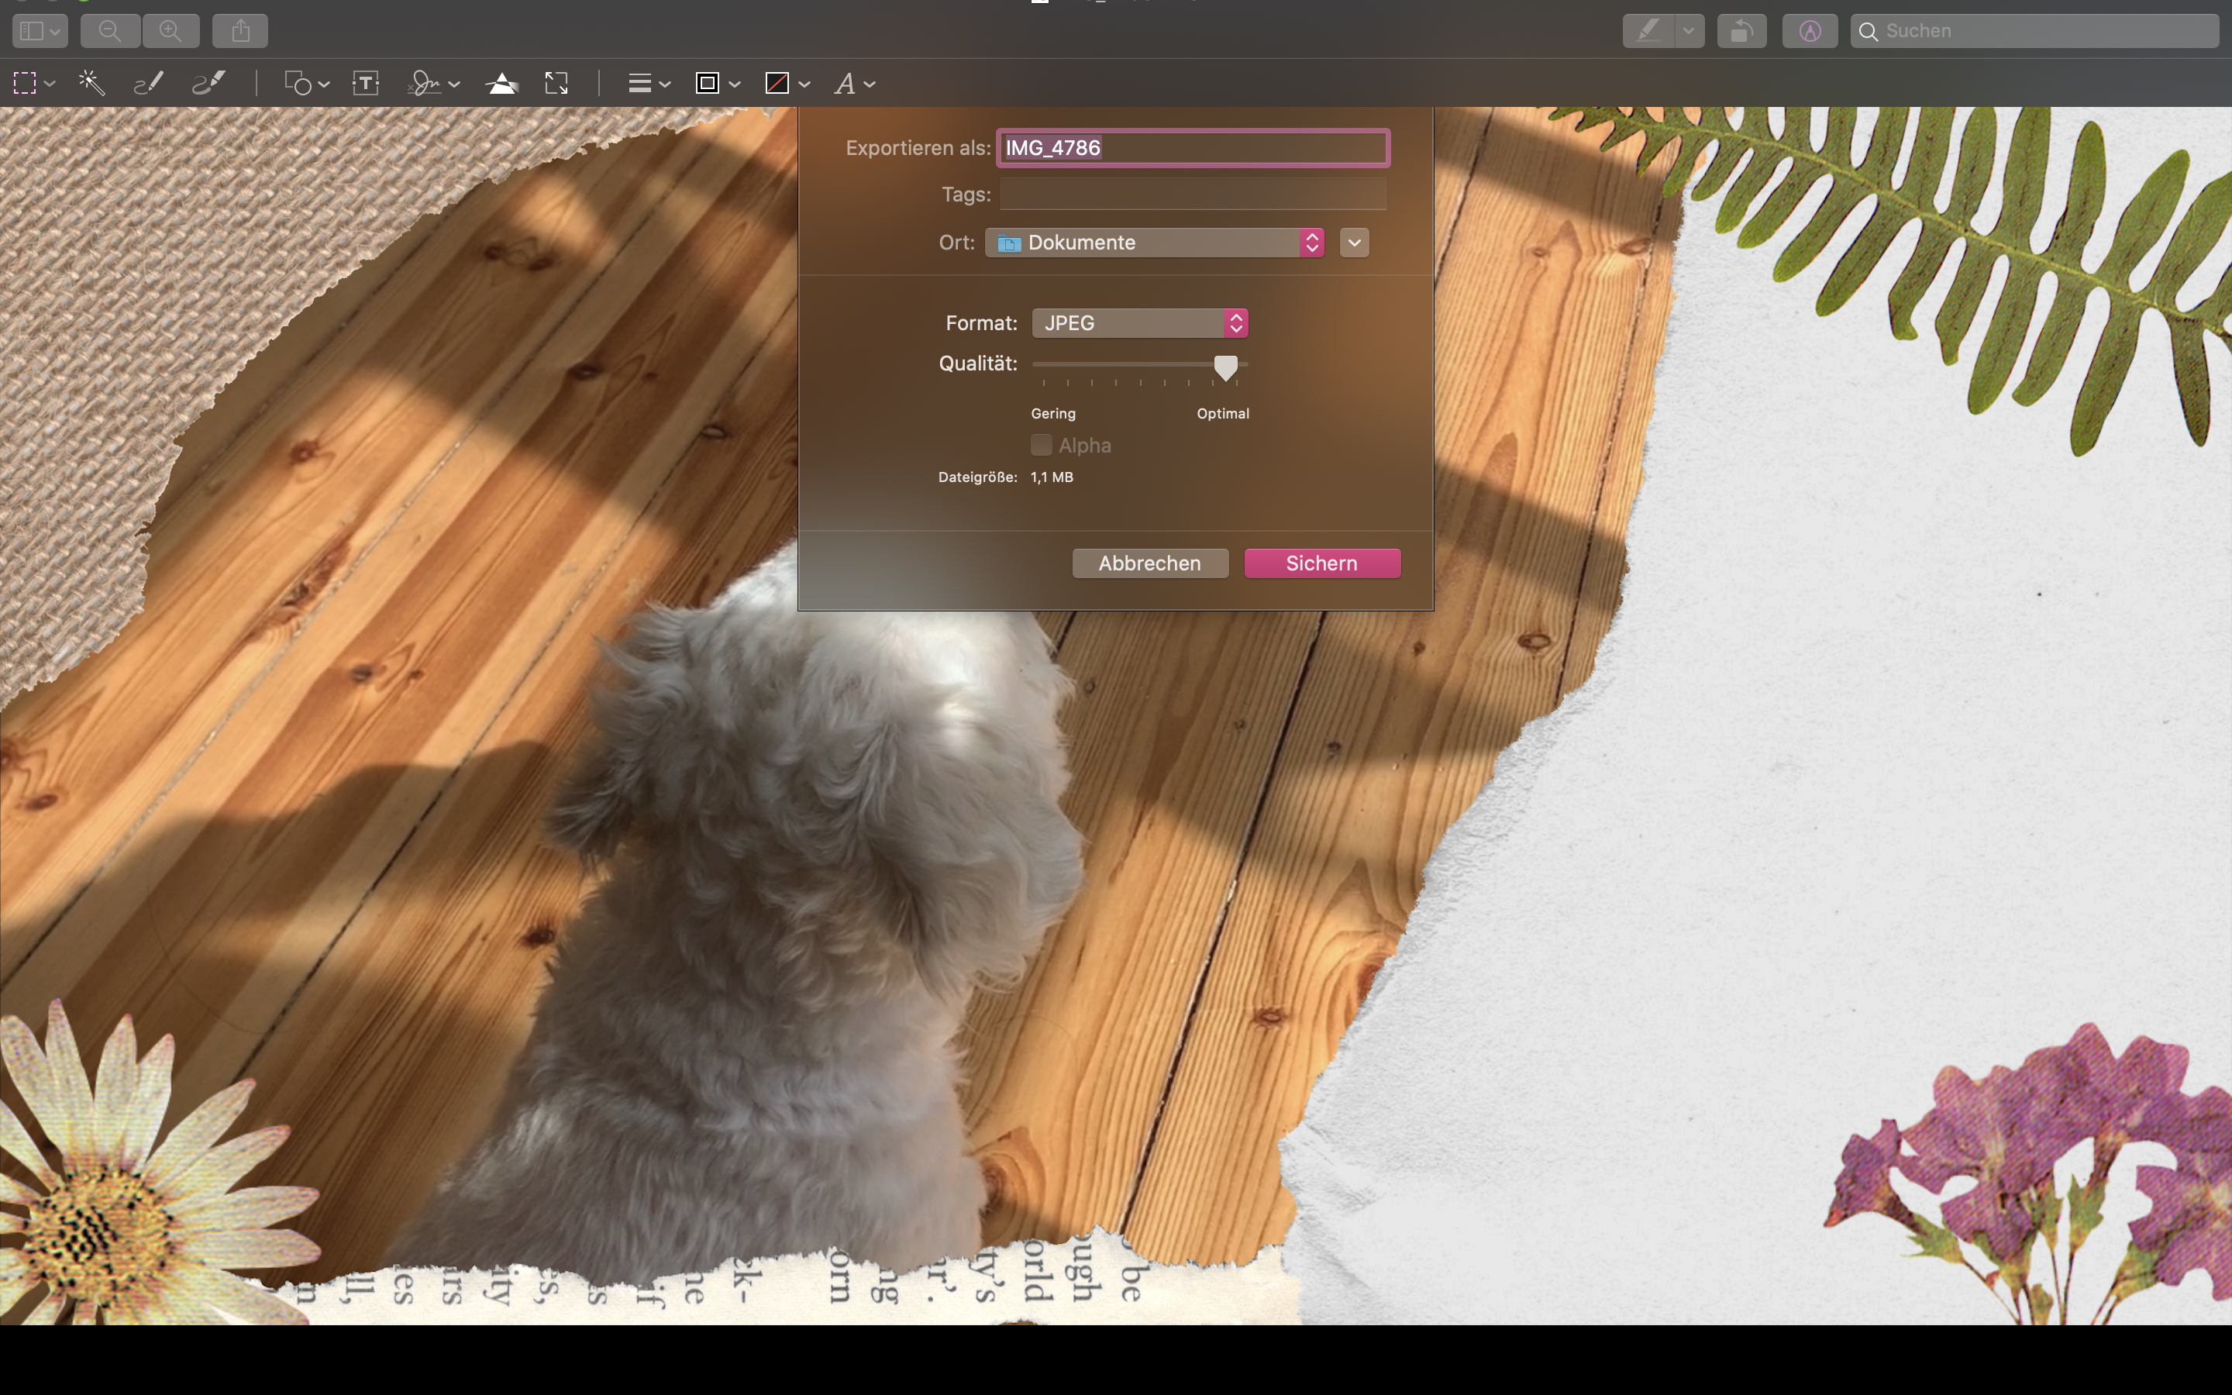
Task: Click the zoom out magnifier
Action: tap(110, 30)
